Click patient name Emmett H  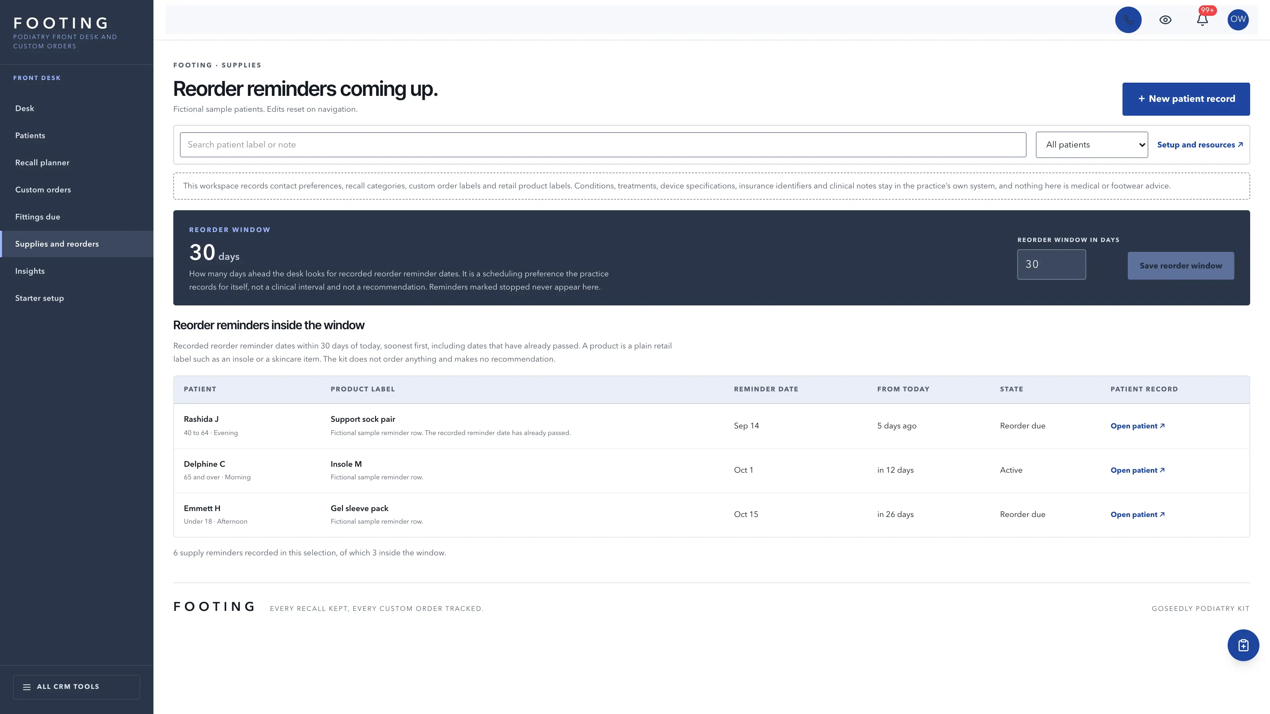point(202,508)
